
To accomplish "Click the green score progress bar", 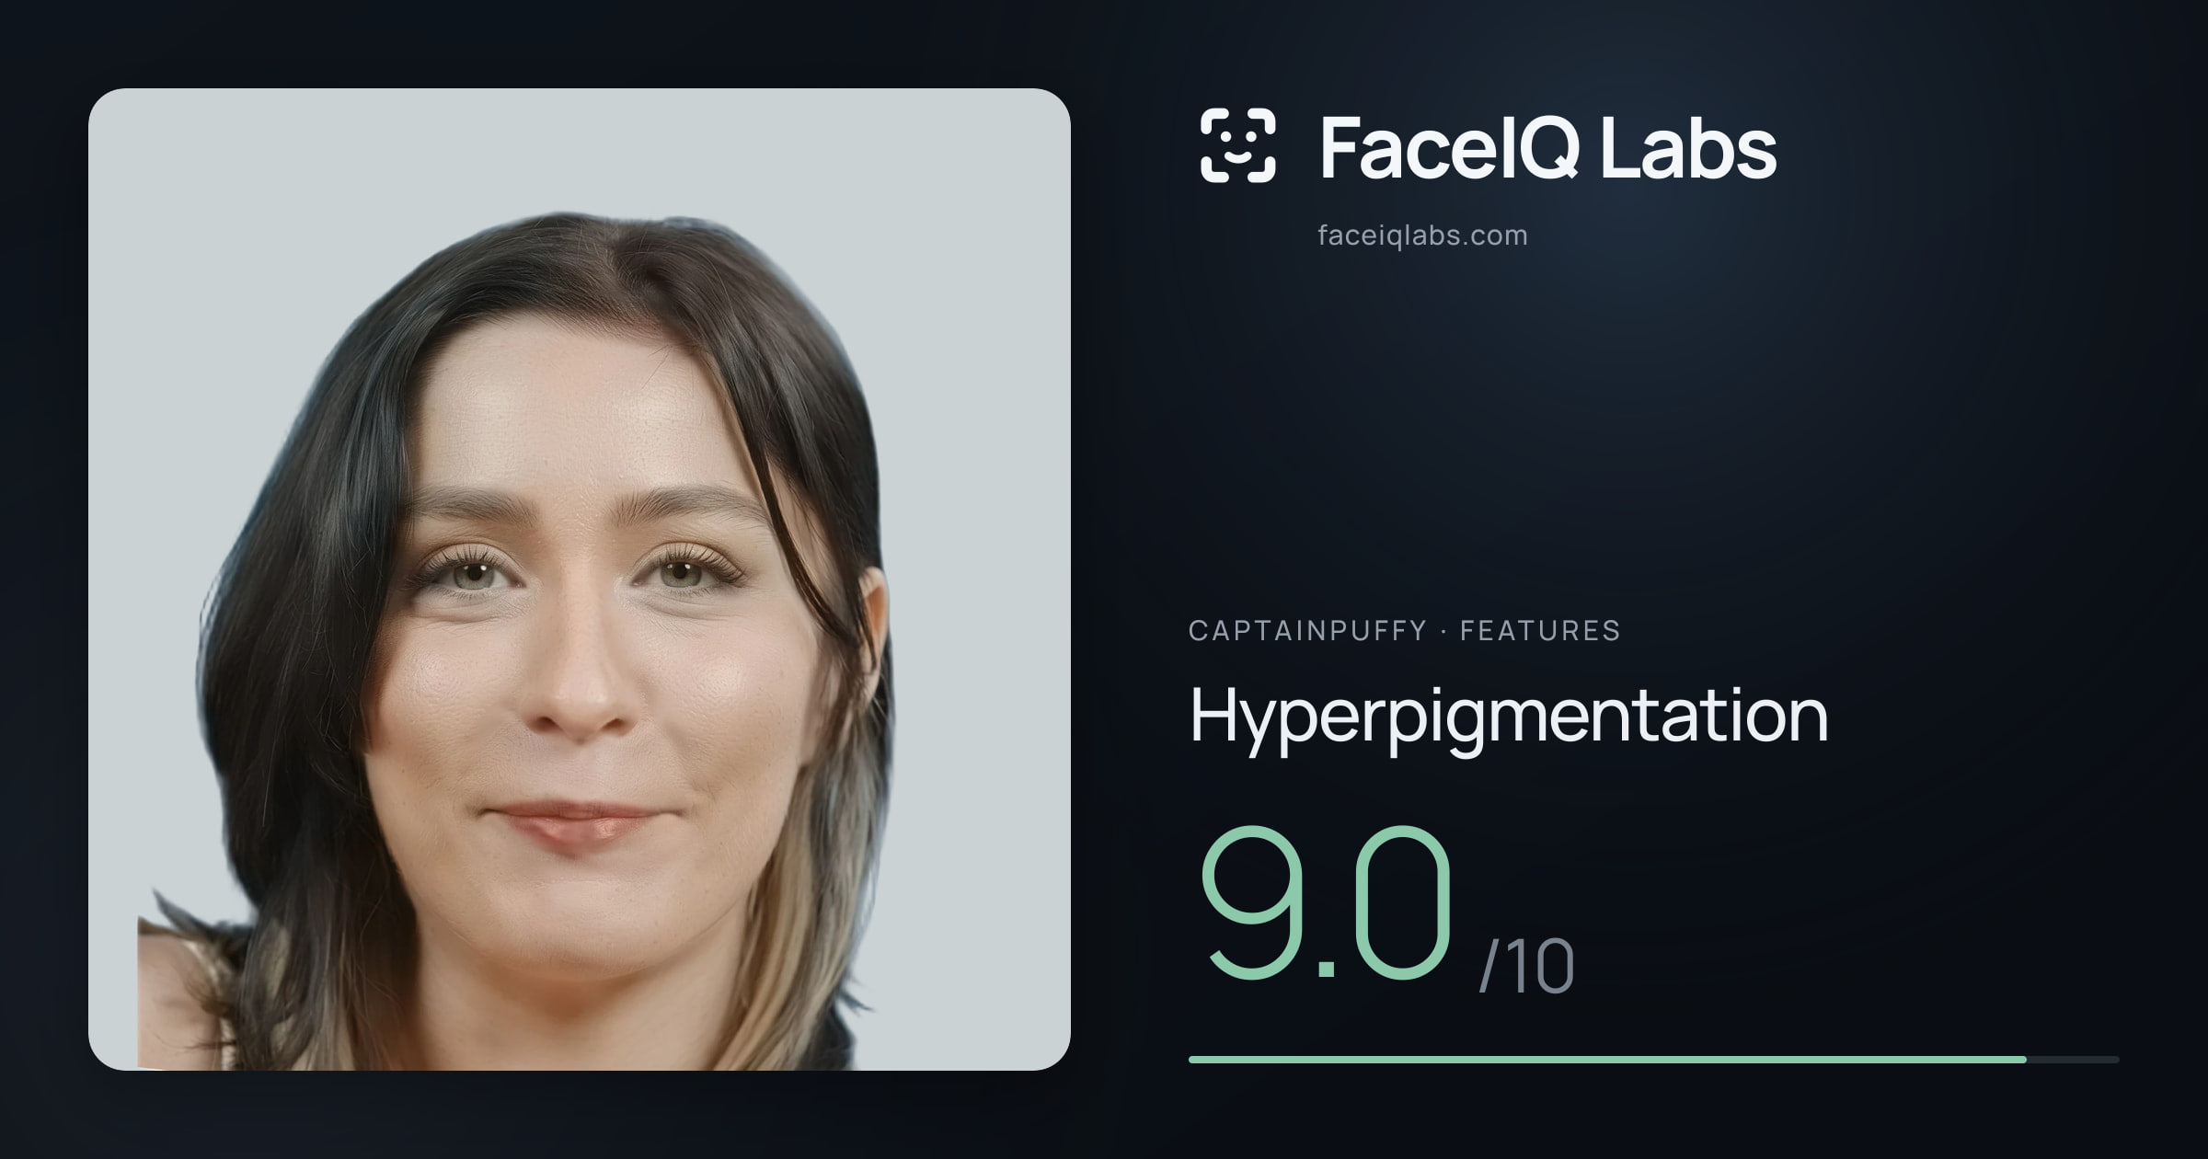I will (1653, 1060).
